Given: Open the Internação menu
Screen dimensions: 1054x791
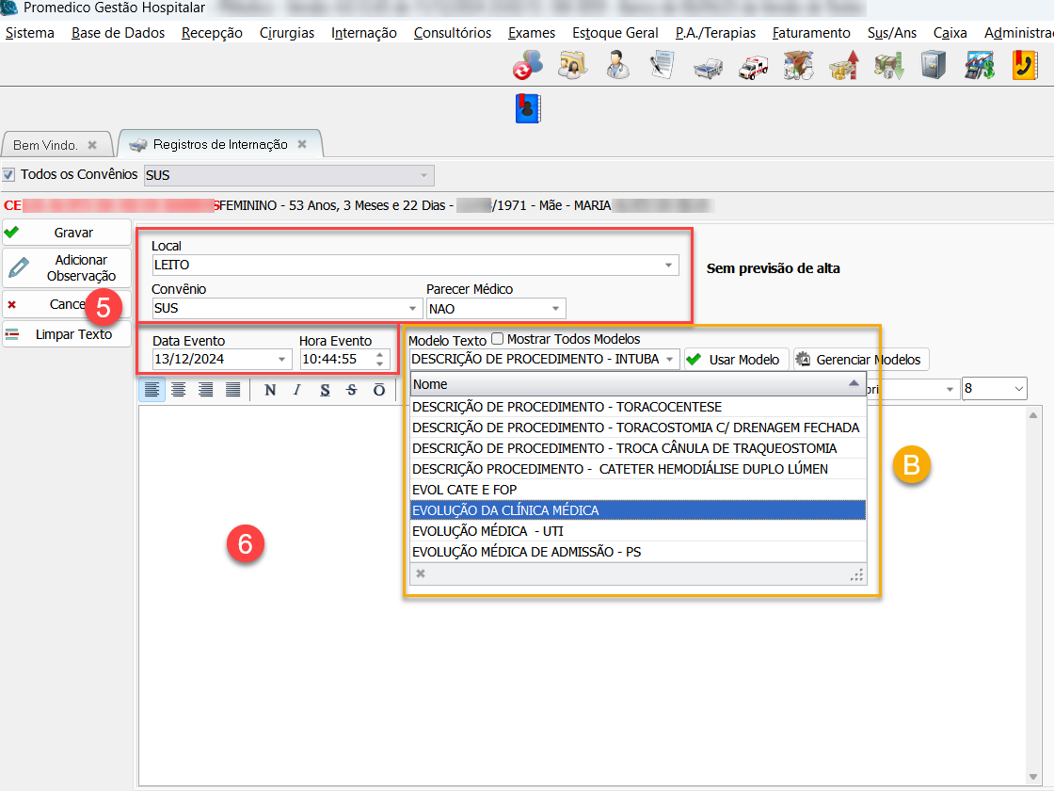Looking at the screenshot, I should coord(363,33).
